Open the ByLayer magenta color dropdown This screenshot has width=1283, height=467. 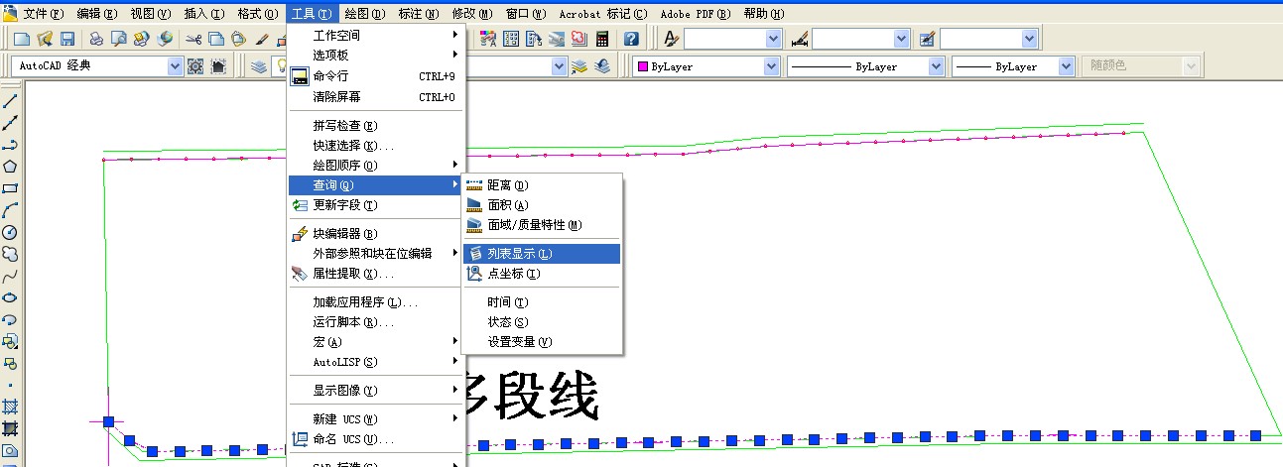[771, 66]
